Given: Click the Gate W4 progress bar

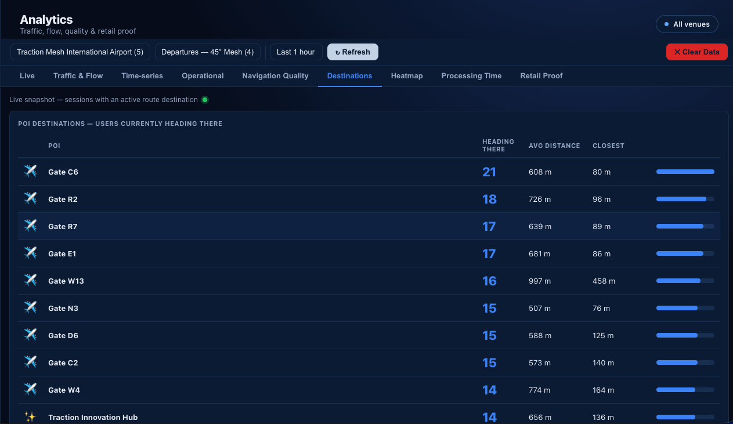Looking at the screenshot, I should [x=685, y=390].
